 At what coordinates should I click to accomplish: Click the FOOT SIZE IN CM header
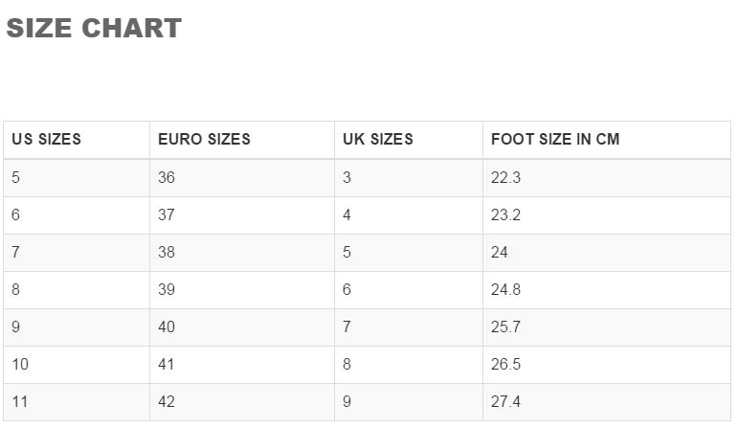point(607,140)
